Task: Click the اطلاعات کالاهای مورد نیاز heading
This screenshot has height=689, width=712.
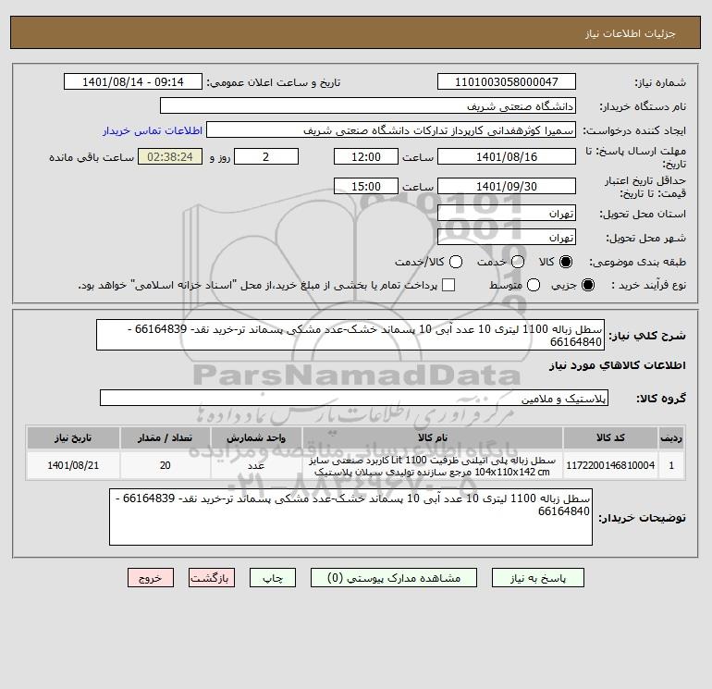Action: pos(617,365)
